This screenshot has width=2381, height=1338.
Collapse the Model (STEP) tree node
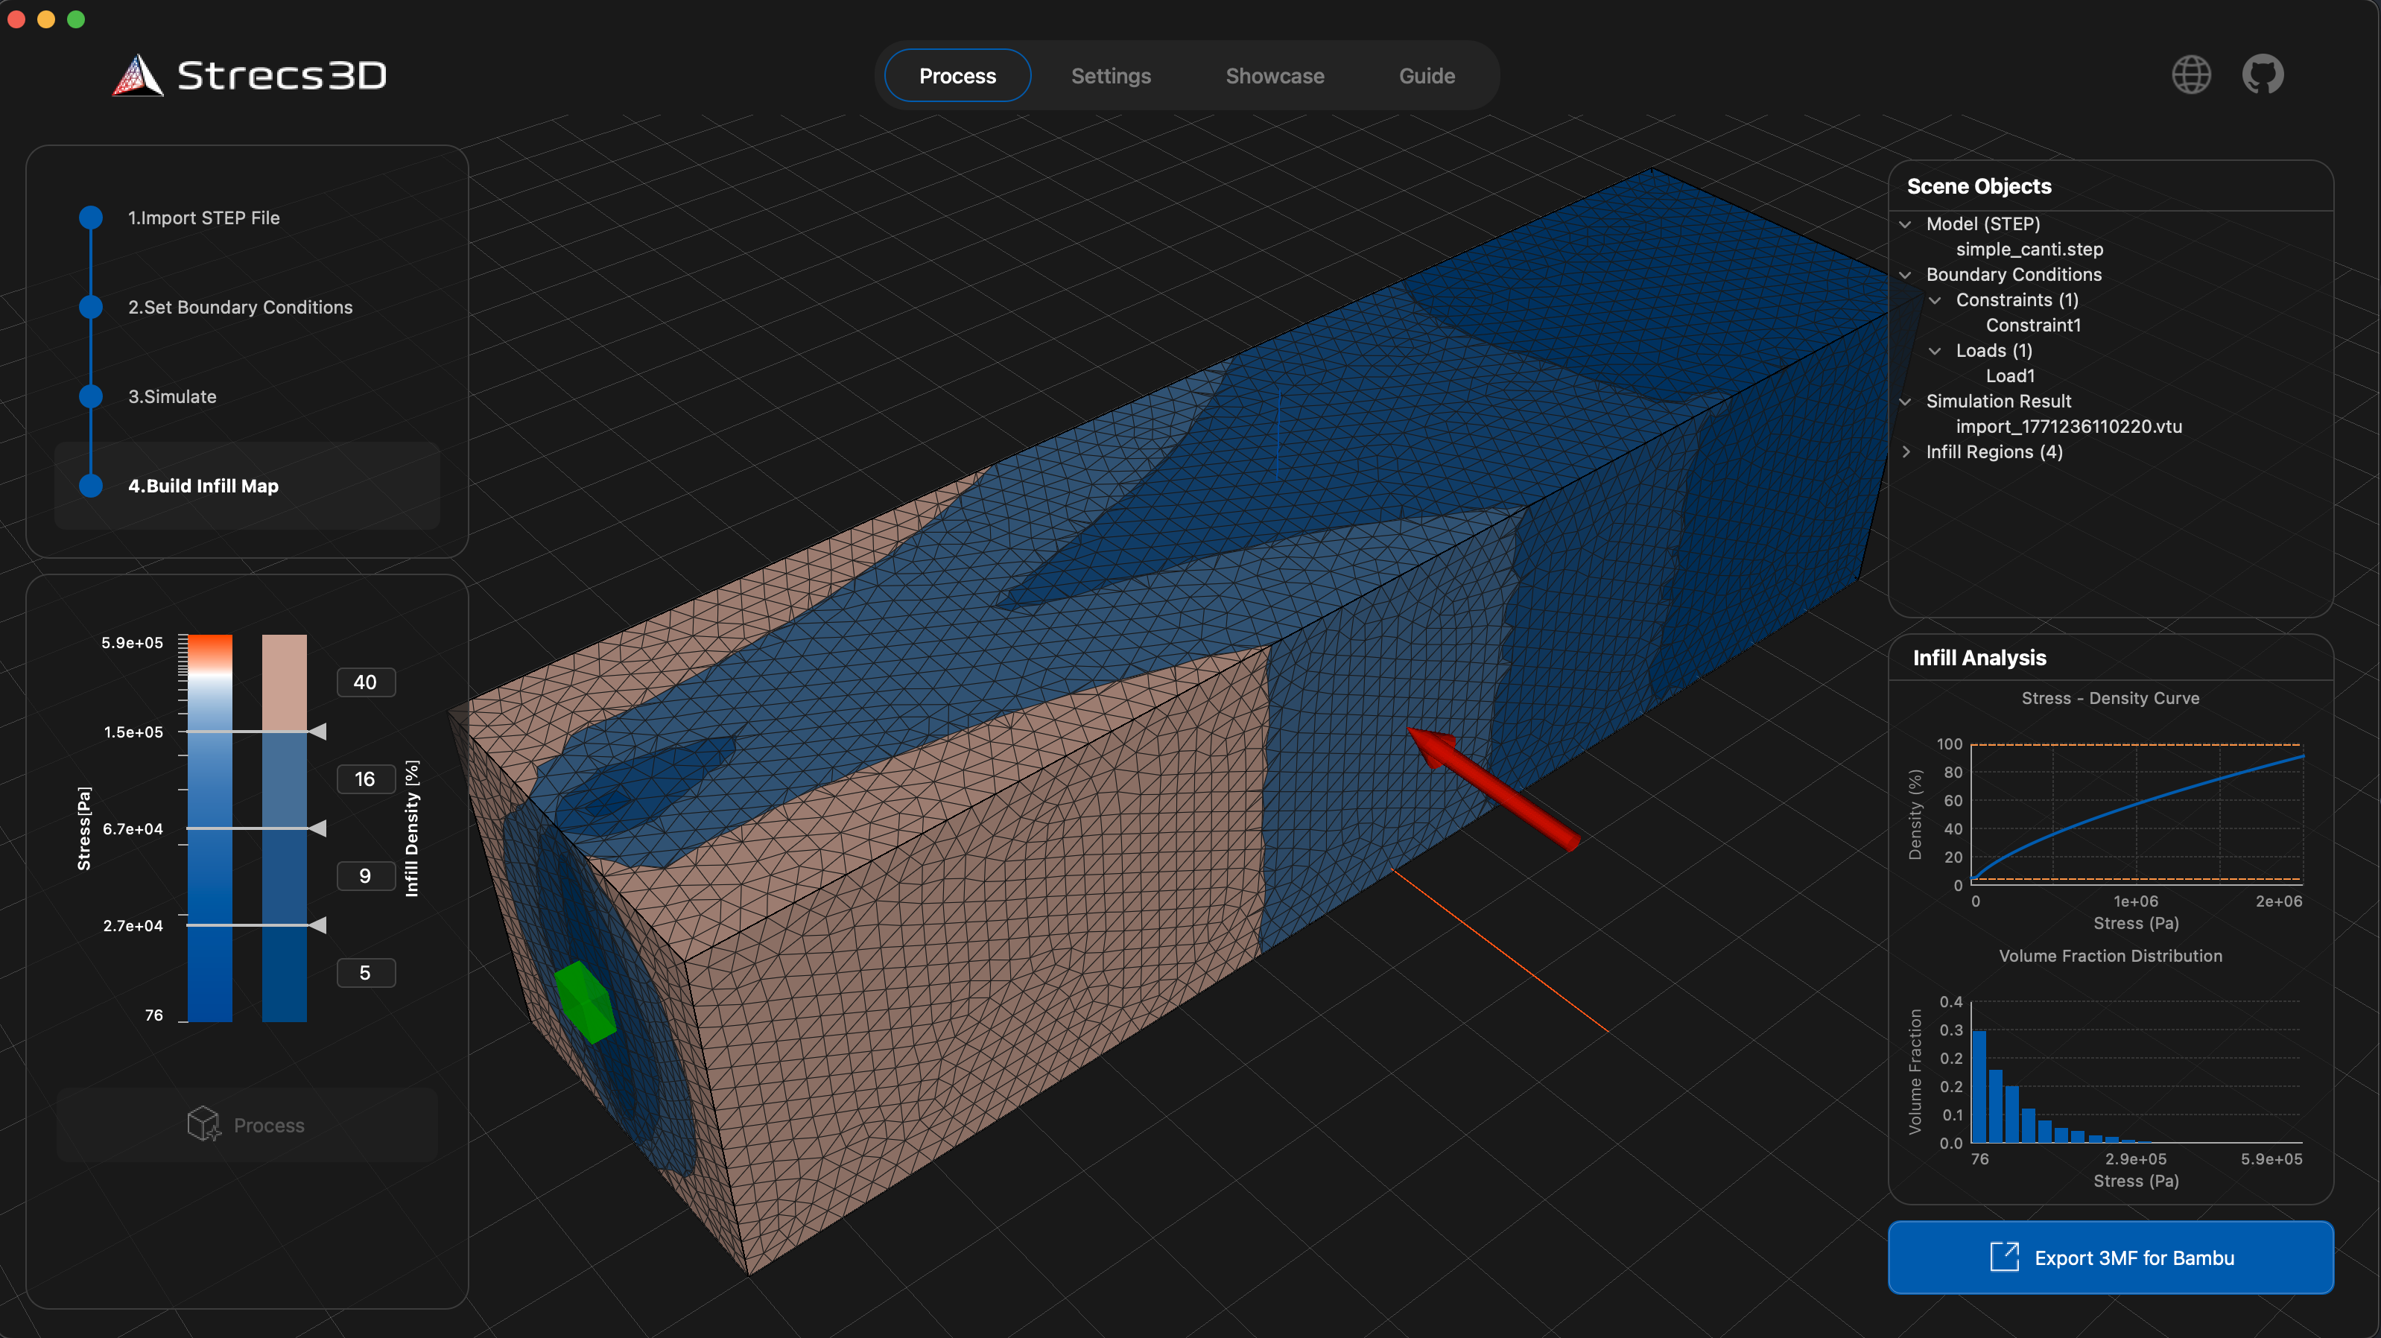1906,223
